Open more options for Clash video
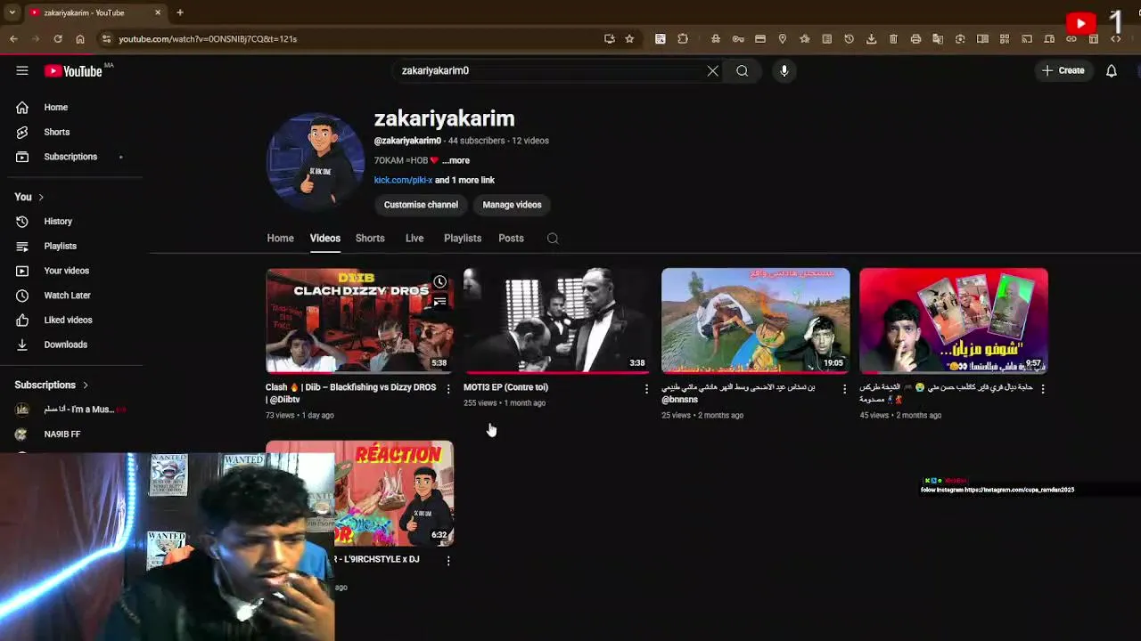The width and height of the screenshot is (1141, 641). [x=448, y=388]
